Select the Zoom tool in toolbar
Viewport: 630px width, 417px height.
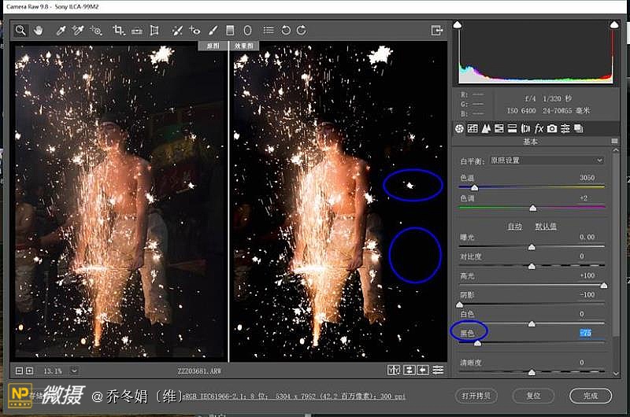(21, 31)
